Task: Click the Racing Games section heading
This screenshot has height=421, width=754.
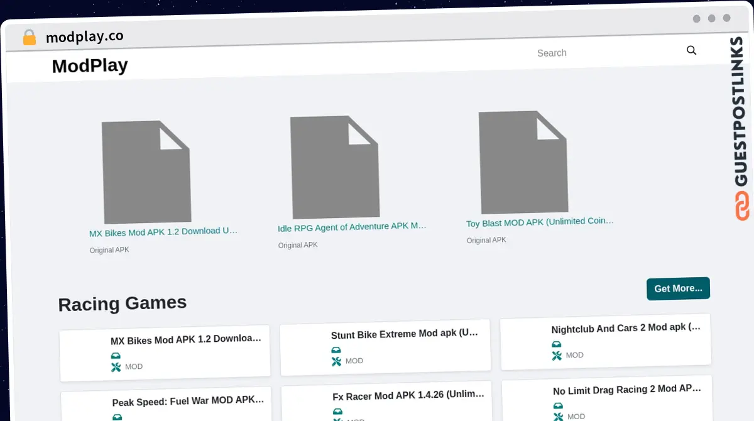Action: pyautogui.click(x=123, y=303)
